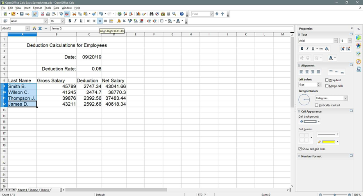Click the Sum sigma icon

(40, 29)
